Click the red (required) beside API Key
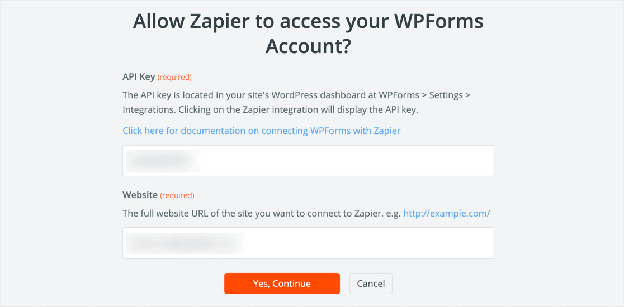The height and width of the screenshot is (307, 624). click(x=174, y=78)
